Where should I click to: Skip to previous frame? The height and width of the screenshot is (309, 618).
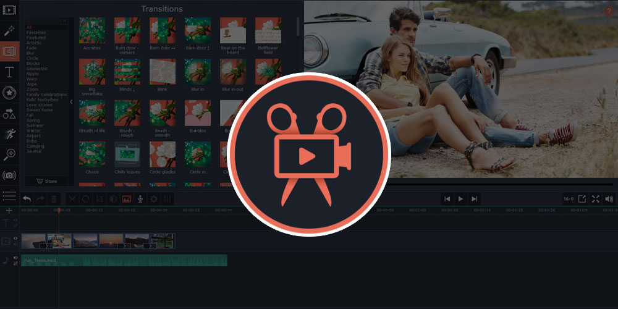coord(447,199)
